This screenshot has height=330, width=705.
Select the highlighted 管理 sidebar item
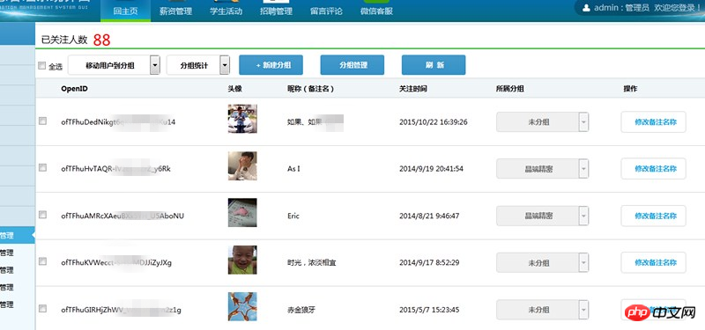pos(17,235)
